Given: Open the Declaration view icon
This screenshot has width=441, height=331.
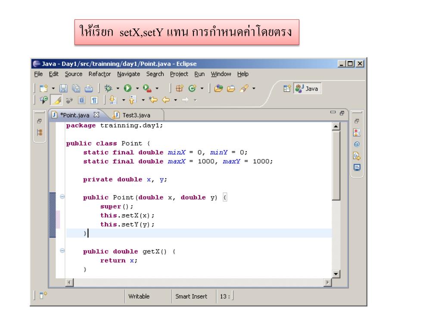Looking at the screenshot, I should (x=357, y=156).
